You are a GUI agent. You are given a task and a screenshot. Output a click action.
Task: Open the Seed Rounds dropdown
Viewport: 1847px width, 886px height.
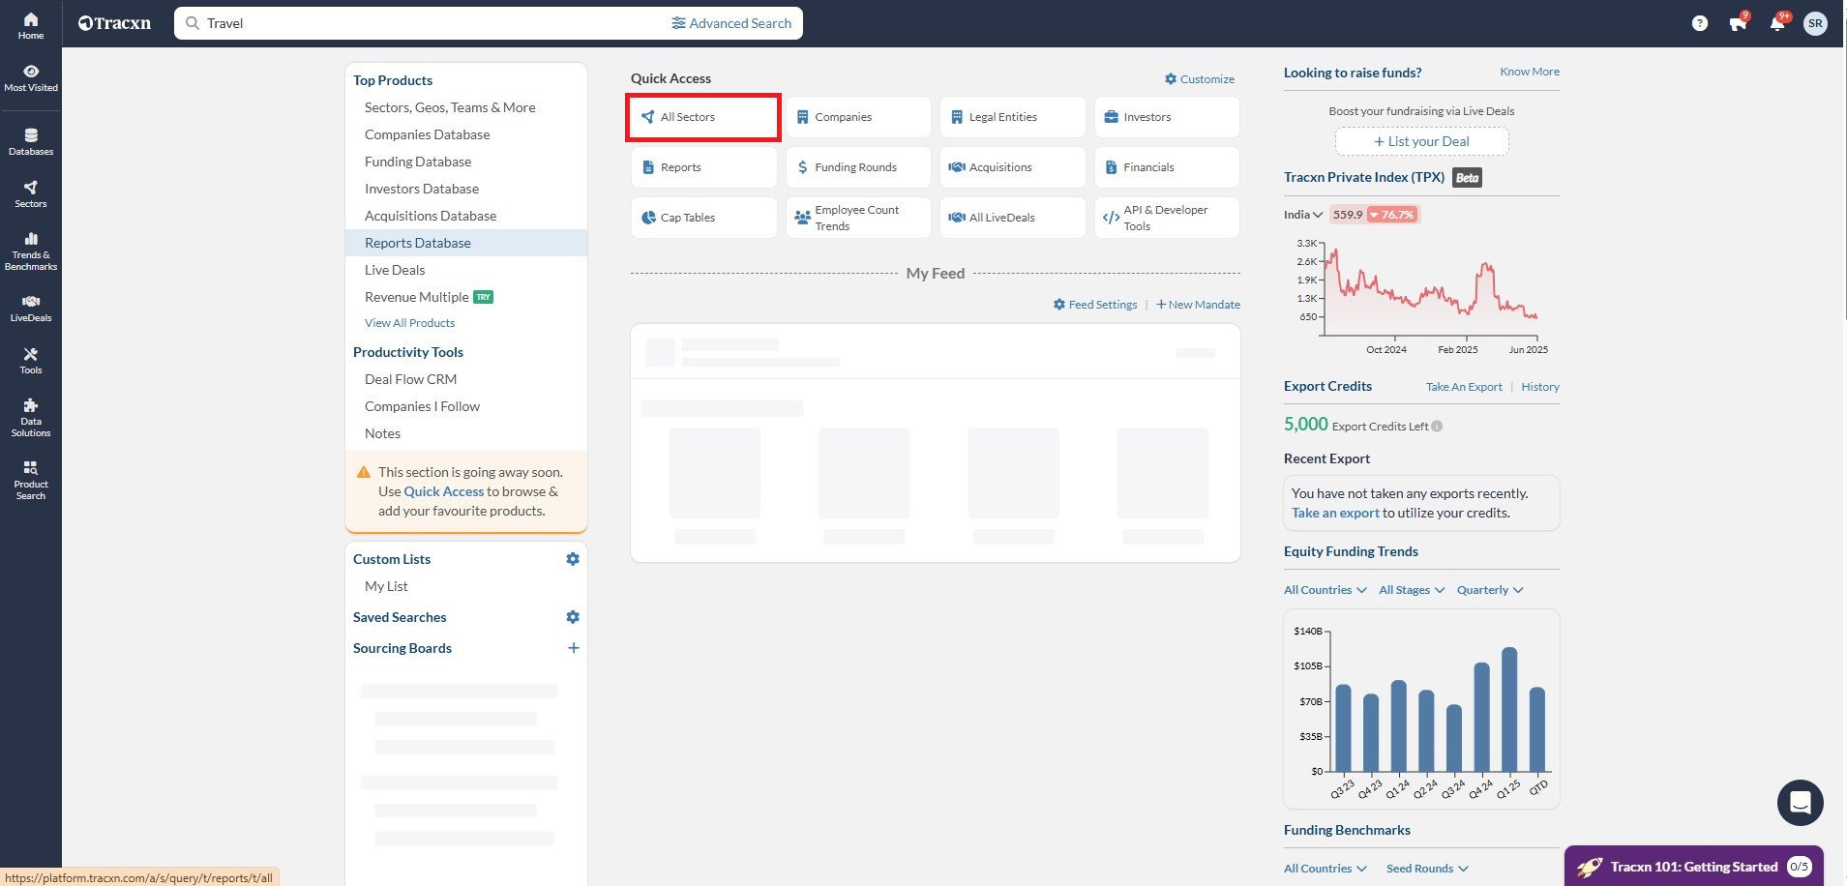click(1426, 869)
